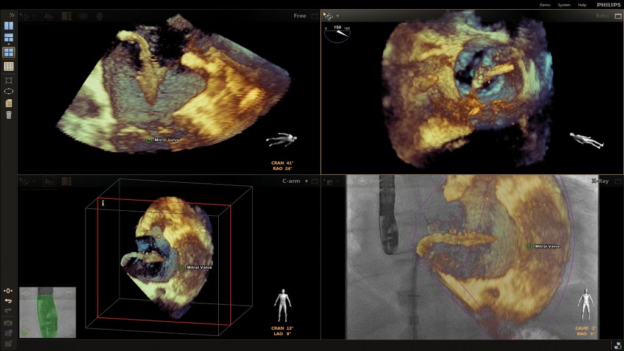Click the bottom sidebar storage icon
Screen dimensions: 624x351
click(x=8, y=344)
